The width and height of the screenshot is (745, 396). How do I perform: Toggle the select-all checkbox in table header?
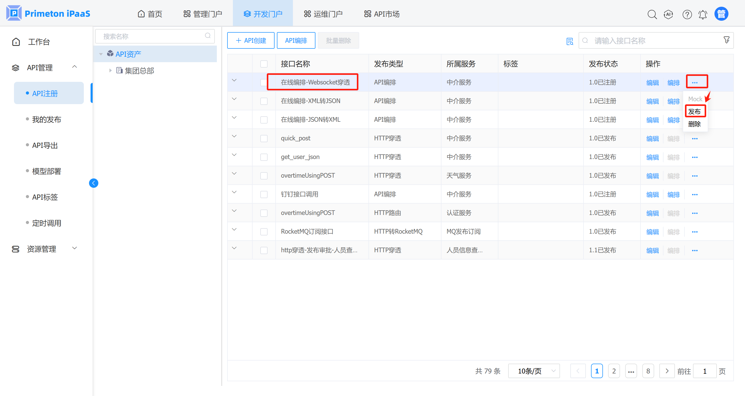264,64
